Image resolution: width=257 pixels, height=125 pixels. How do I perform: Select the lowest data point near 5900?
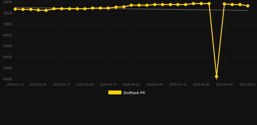click(217, 76)
